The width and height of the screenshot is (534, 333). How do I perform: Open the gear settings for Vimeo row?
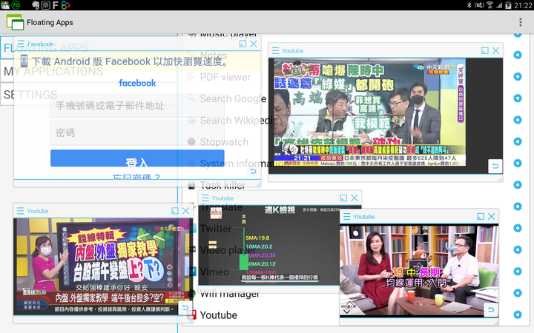tap(518, 272)
